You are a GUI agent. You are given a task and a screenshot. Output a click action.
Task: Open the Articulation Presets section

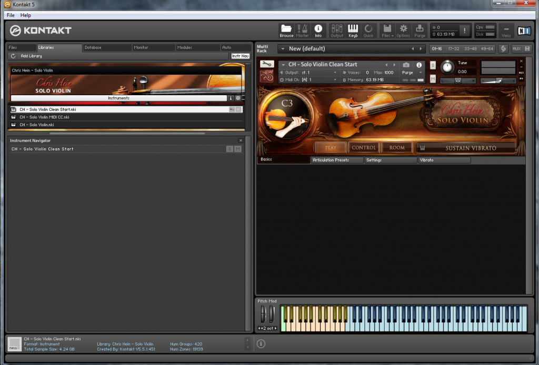tap(337, 160)
